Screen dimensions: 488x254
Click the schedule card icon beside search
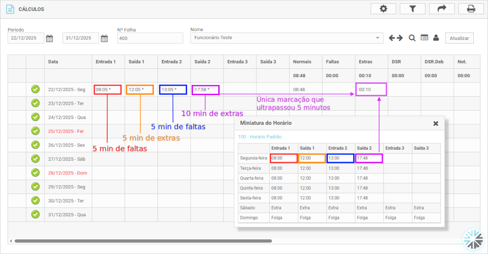pyautogui.click(x=425, y=38)
